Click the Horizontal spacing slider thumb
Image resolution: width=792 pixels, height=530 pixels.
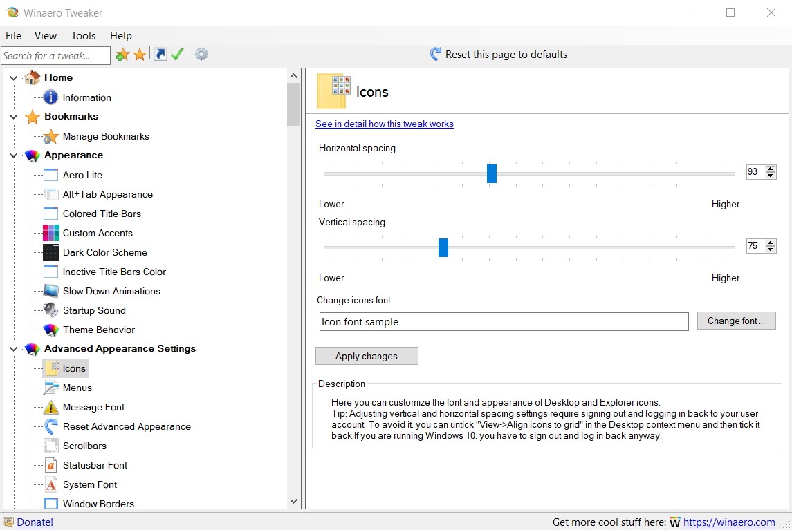pos(492,173)
